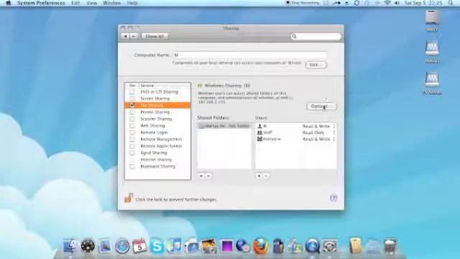Click the lock to prevent changes
Image resolution: width=460 pixels, height=259 pixels.
tap(129, 199)
